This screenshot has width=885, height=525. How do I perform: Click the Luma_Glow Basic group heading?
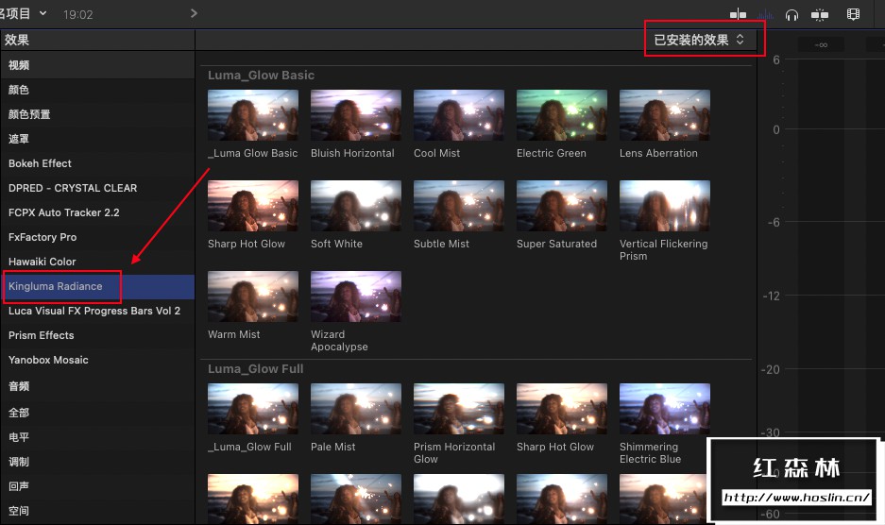[261, 76]
